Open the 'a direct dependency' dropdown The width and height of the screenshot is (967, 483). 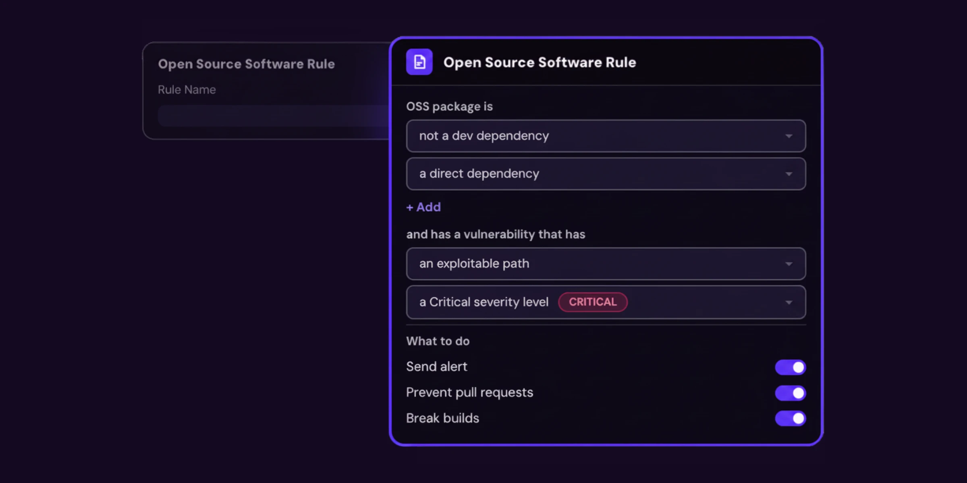[x=606, y=173]
